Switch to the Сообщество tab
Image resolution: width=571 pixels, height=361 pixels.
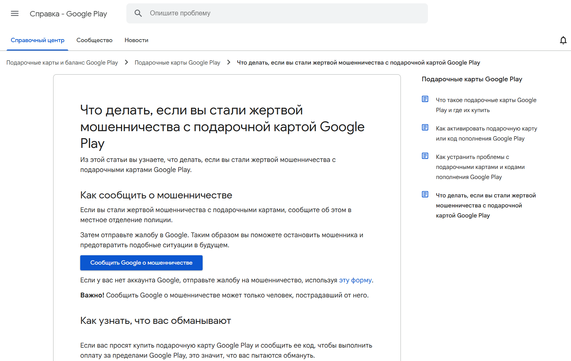click(94, 40)
